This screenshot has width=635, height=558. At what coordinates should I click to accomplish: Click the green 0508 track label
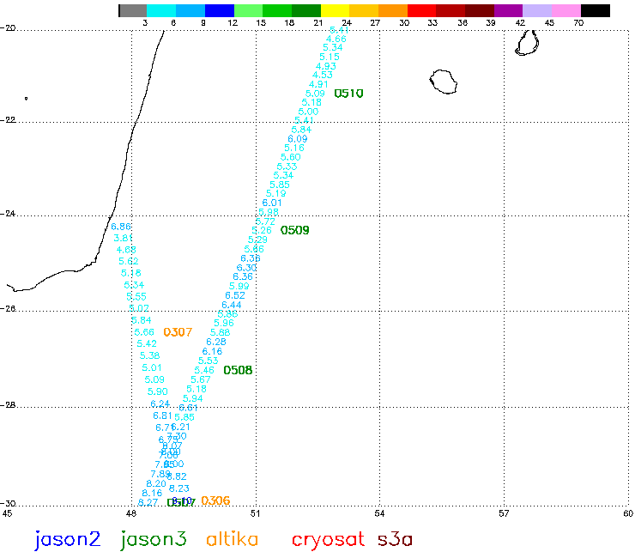tap(239, 370)
